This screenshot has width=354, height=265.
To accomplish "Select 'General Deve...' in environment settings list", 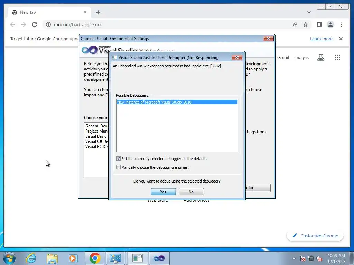I will pyautogui.click(x=97, y=126).
